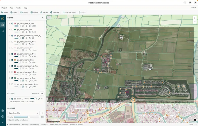Viewport: 198px width, 126px height.
Task: Zoom out on the map
Action: 195,22
